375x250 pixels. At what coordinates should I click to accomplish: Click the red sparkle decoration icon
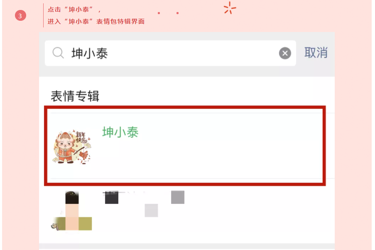click(230, 8)
